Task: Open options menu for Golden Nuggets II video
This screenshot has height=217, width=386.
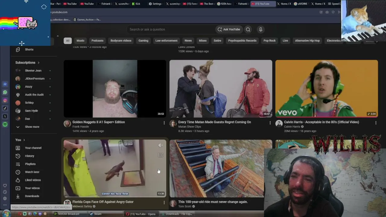Action: [x=164, y=123]
